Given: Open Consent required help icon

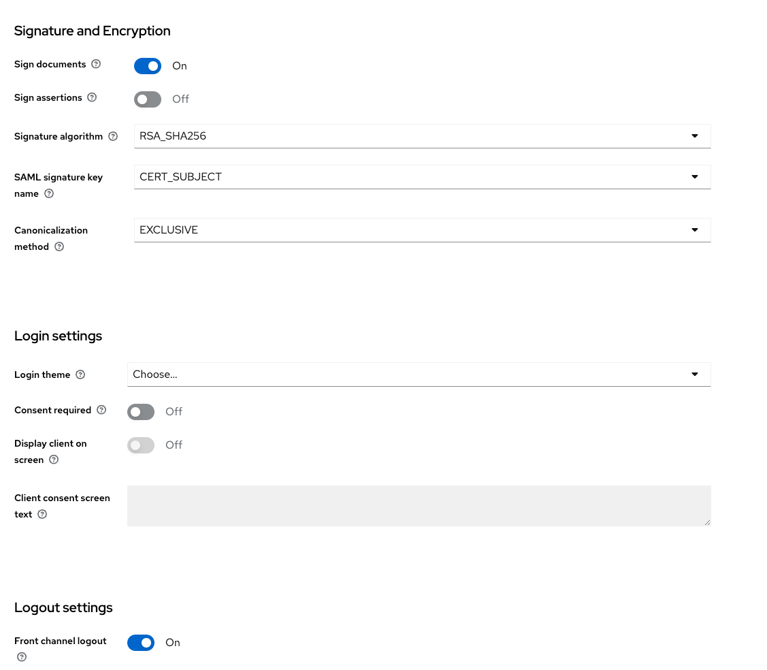Looking at the screenshot, I should click(101, 410).
